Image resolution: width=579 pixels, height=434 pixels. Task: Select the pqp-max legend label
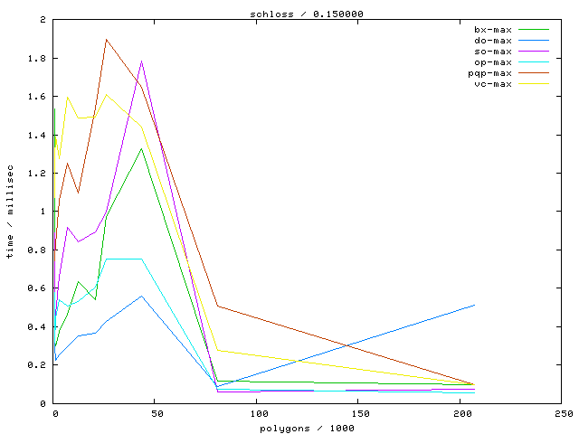tap(490, 73)
